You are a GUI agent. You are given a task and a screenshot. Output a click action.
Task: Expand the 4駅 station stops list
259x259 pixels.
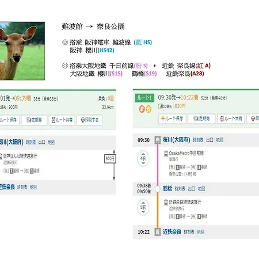pyautogui.click(x=143, y=158)
